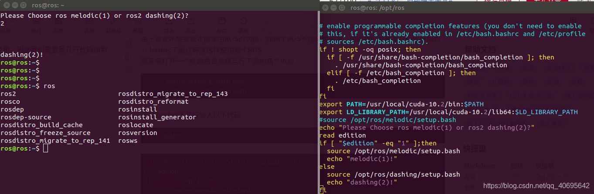Click the '# enable programmable completion features' comment line

click(450, 26)
